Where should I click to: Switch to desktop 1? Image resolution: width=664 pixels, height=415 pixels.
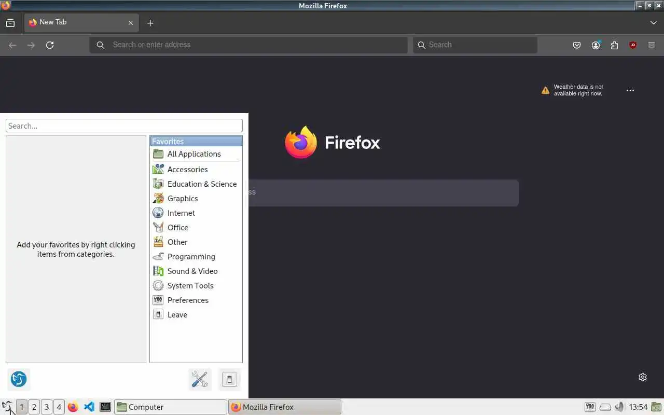point(22,407)
